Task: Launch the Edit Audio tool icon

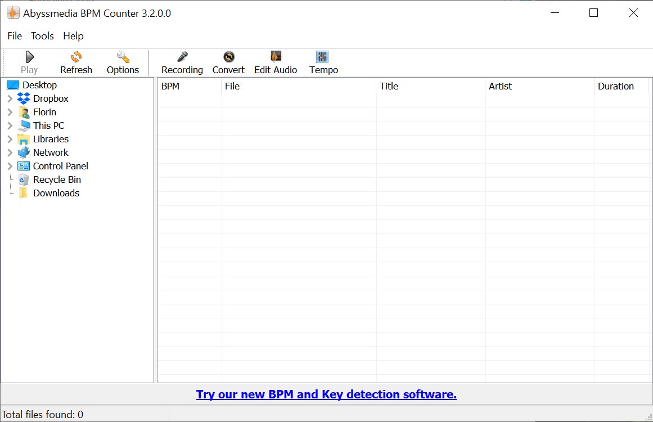Action: tap(275, 57)
